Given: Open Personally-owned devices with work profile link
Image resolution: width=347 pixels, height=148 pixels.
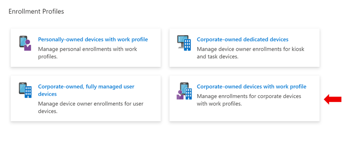Looking at the screenshot, I should point(93,40).
